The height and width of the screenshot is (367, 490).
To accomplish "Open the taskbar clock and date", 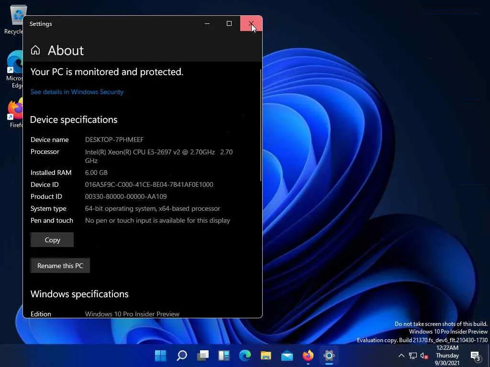I will click(447, 356).
